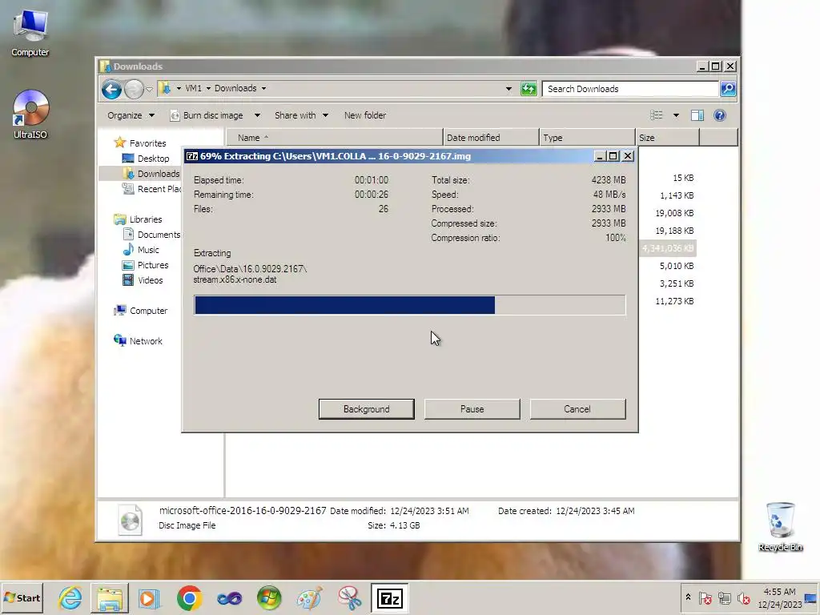
Task: Open recent locations dropdown beside Forward
Action: (x=149, y=90)
